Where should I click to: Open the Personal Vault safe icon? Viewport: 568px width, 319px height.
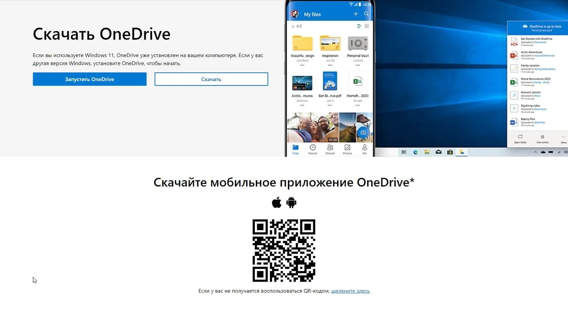[358, 44]
